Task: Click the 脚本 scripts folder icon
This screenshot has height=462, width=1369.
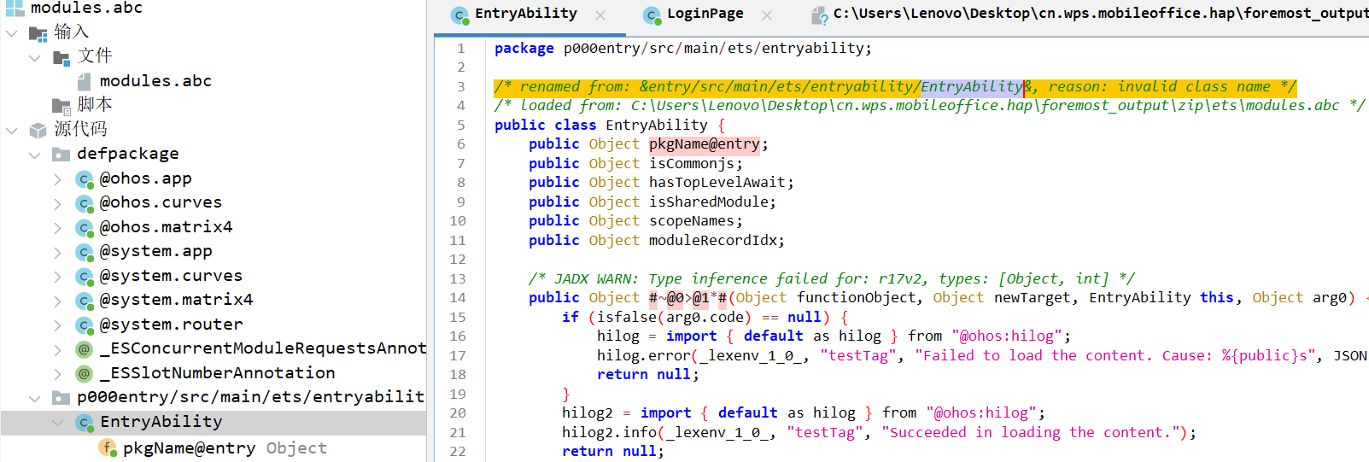Action: (61, 105)
